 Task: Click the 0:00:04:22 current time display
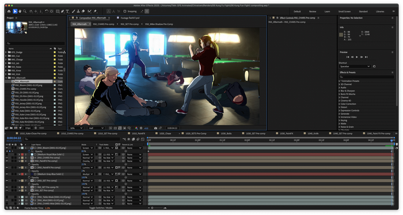(x=14, y=138)
